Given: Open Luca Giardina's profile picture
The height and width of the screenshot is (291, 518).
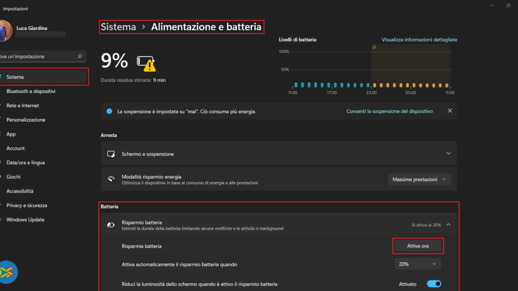Looking at the screenshot, I should coord(5,30).
